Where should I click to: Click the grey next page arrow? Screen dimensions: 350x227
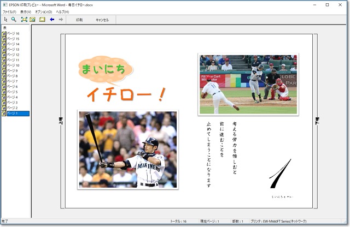point(61,19)
